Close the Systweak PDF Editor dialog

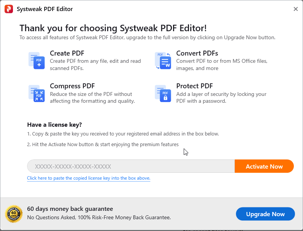(295, 9)
